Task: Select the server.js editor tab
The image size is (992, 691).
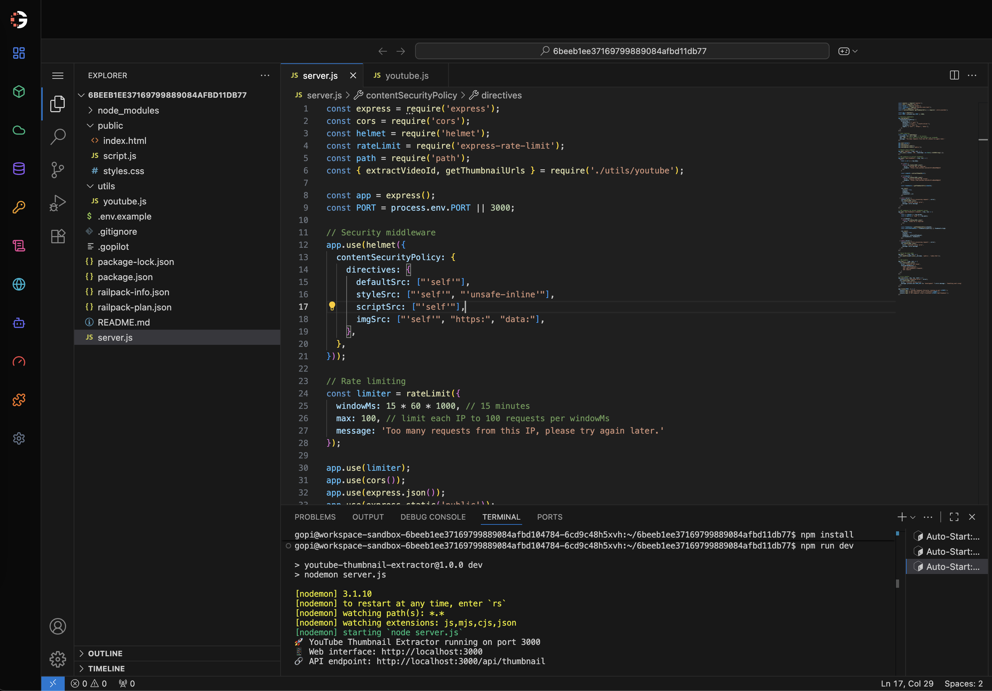Action: point(320,76)
